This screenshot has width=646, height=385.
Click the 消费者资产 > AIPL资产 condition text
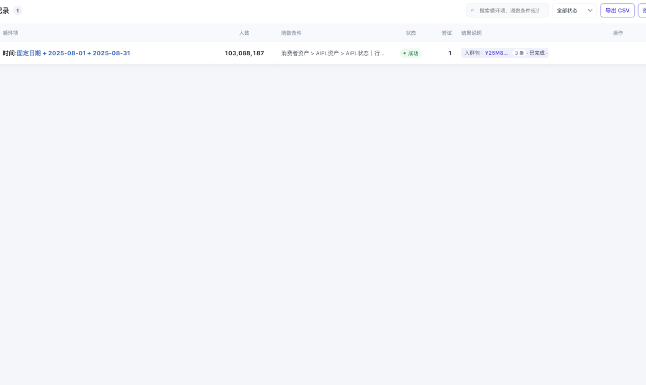332,53
